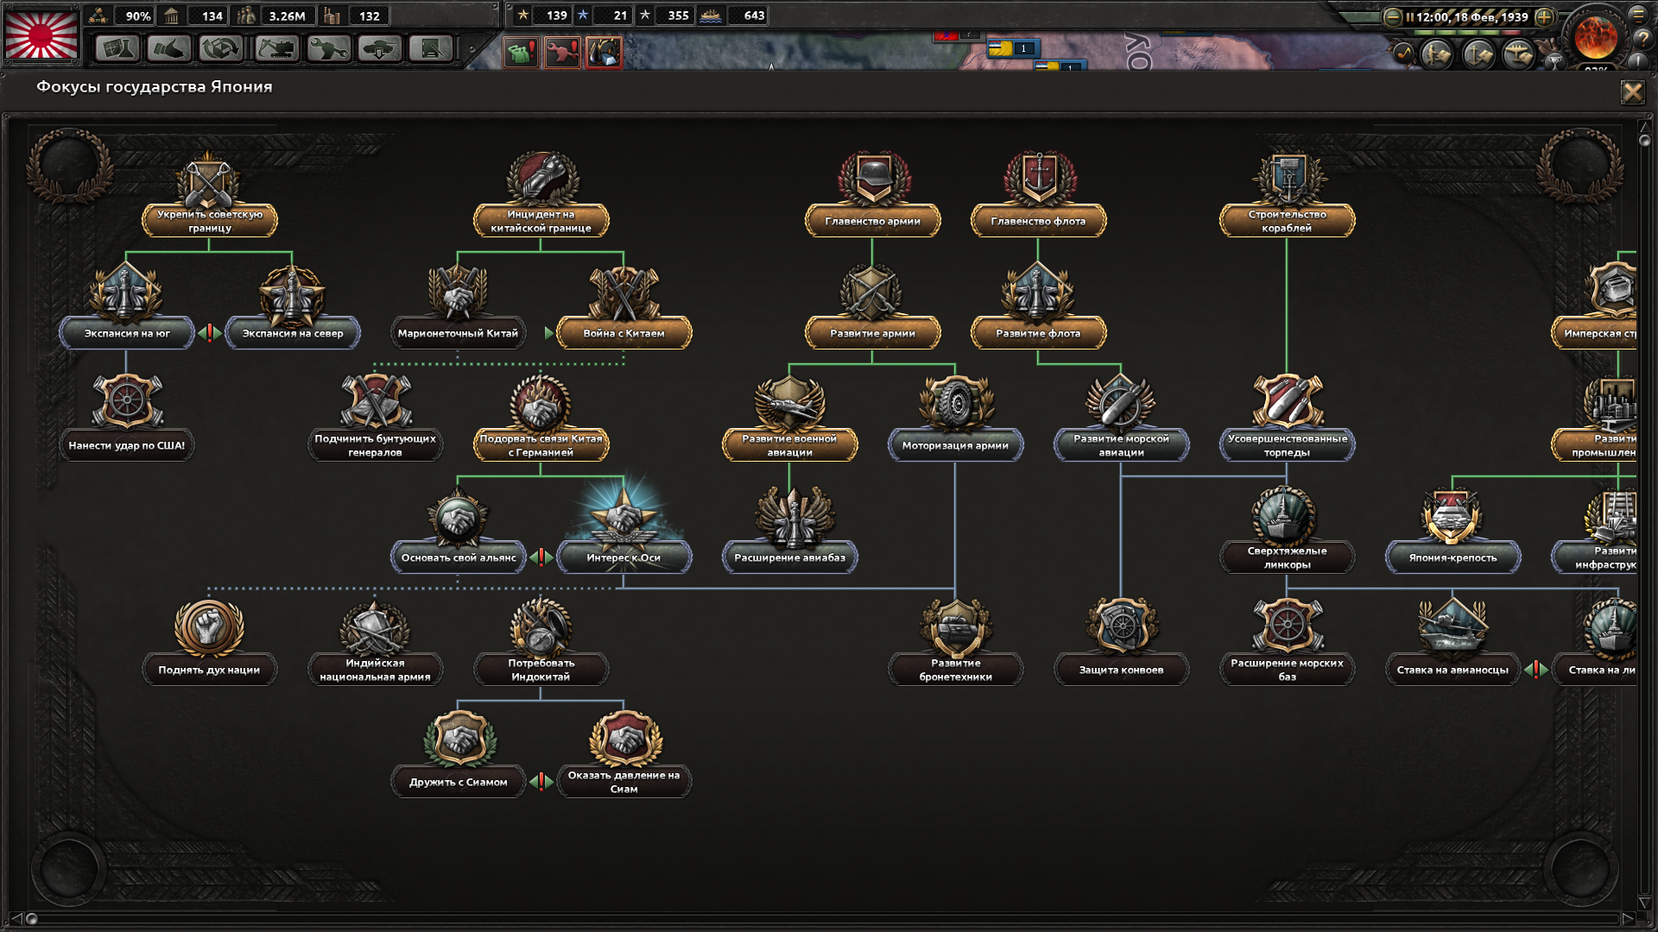The width and height of the screenshot is (1658, 932).
Task: Click the 'Развитие бронетехники' focus button
Action: tap(956, 670)
